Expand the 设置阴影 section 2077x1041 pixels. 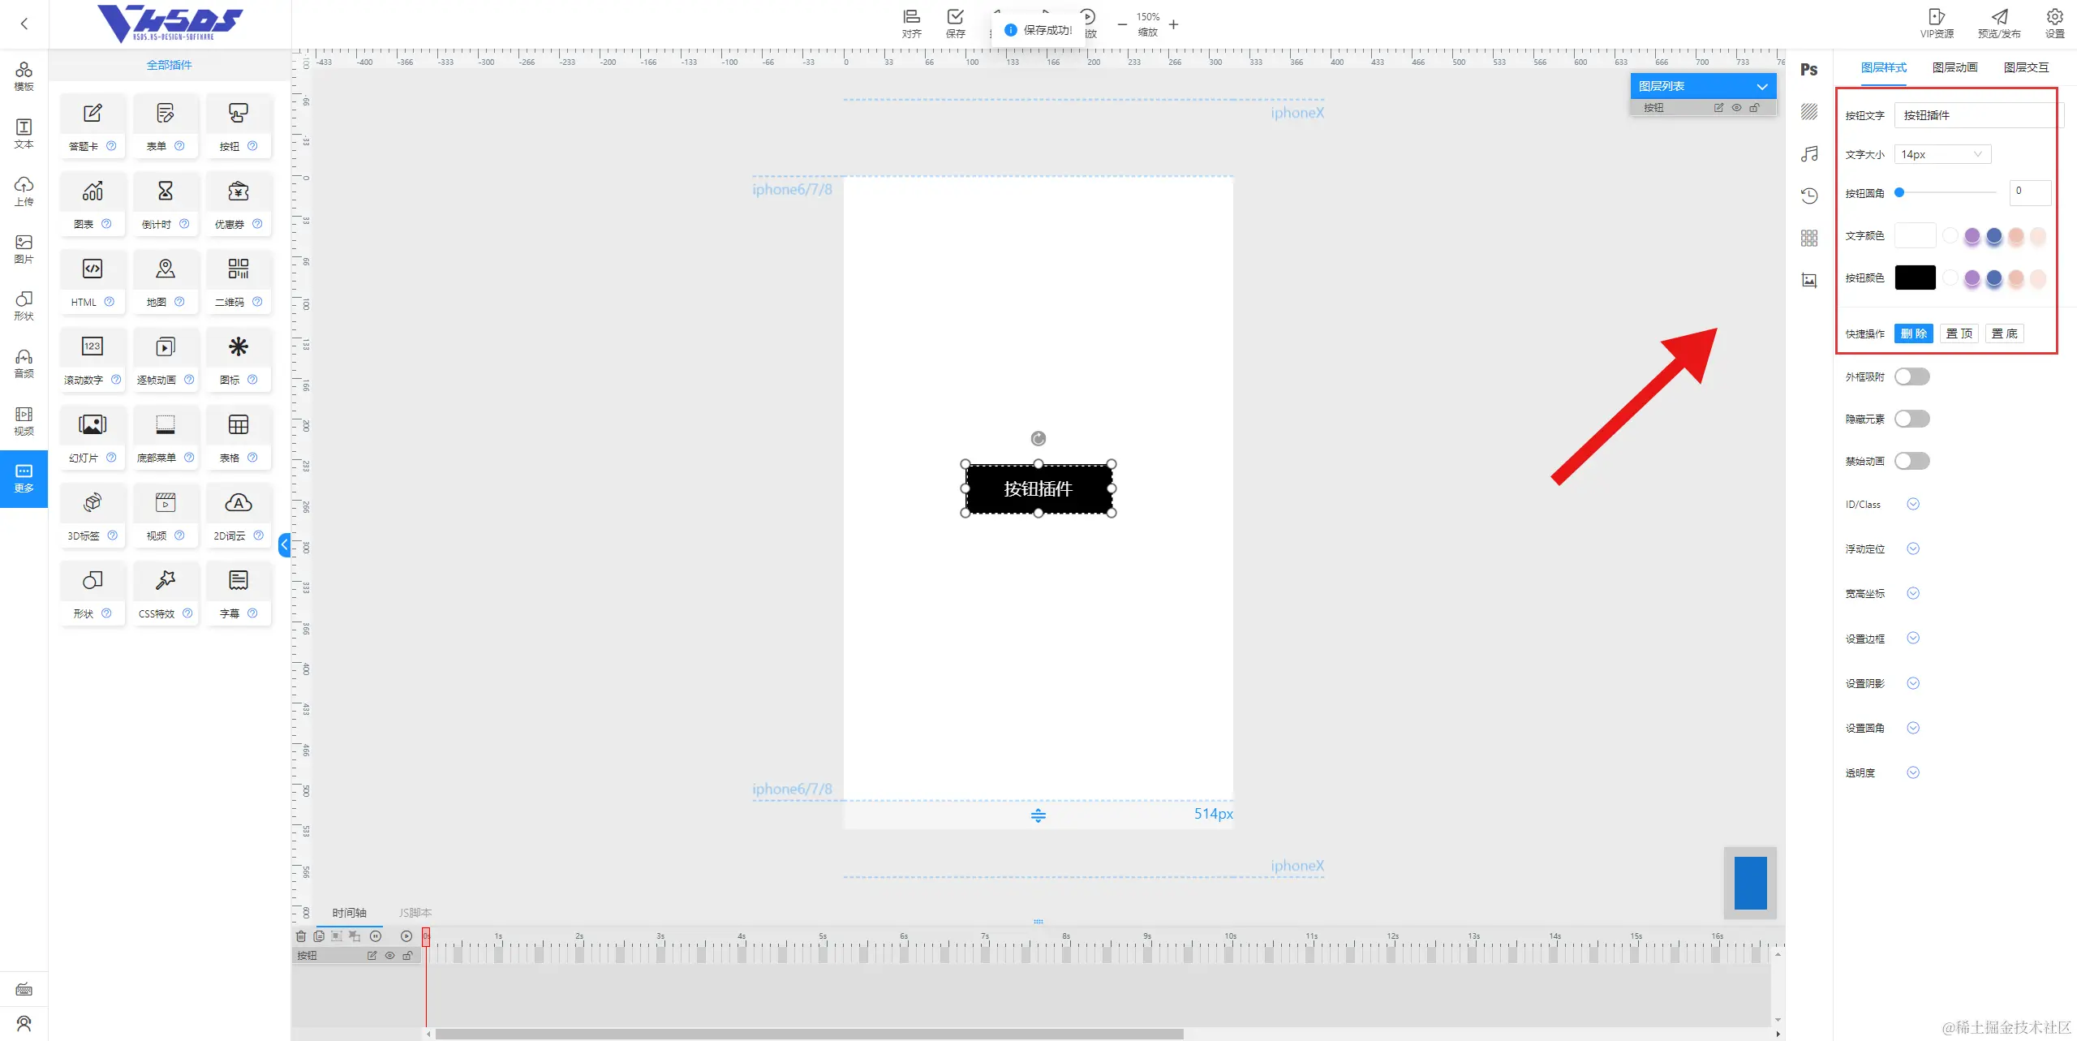click(x=1912, y=683)
